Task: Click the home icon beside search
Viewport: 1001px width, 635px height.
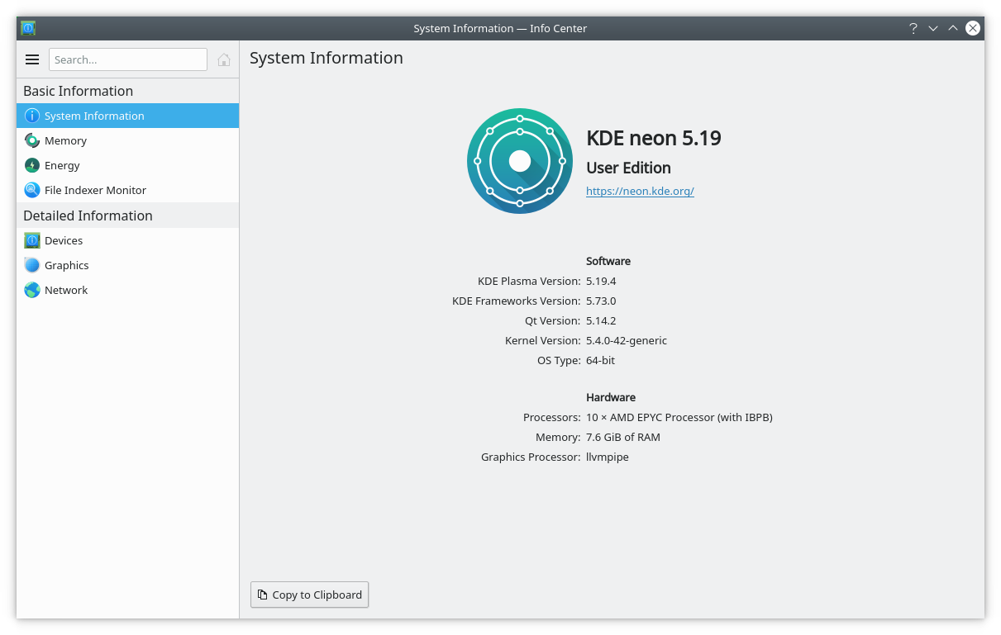Action: pos(223,59)
